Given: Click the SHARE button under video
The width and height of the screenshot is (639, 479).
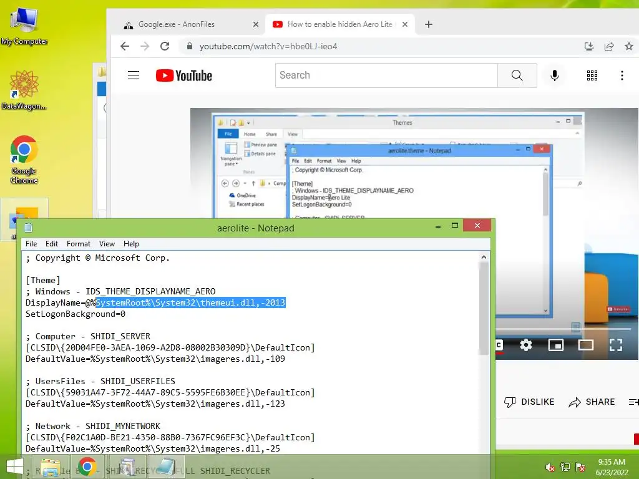Looking at the screenshot, I should (x=592, y=402).
